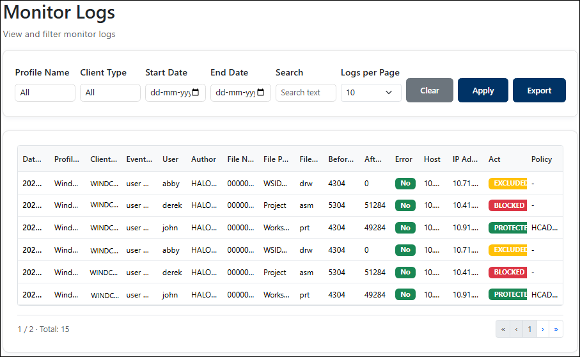This screenshot has height=357, width=580.
Task: Sort by the Host column header
Action: pos(432,159)
